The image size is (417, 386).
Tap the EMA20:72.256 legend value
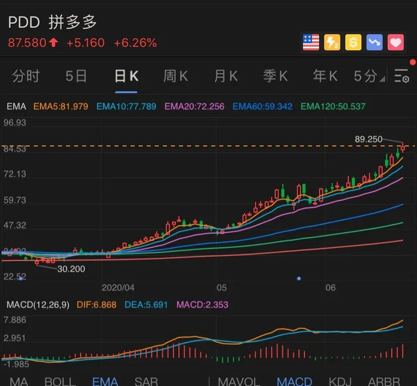[194, 106]
